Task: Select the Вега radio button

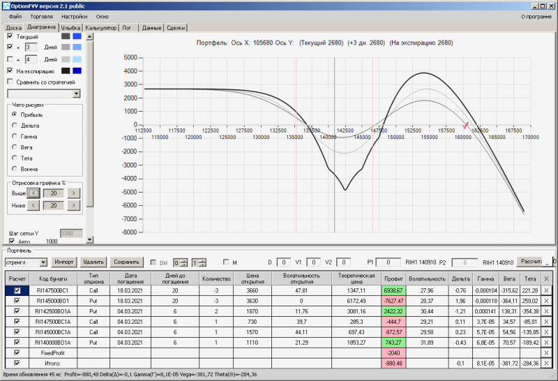Action: (x=14, y=147)
